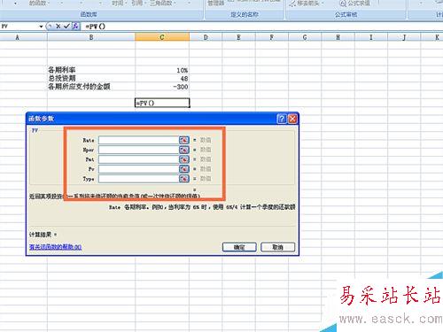This screenshot has width=443, height=332.
Task: Select the cell containing 48
Action: [x=162, y=79]
